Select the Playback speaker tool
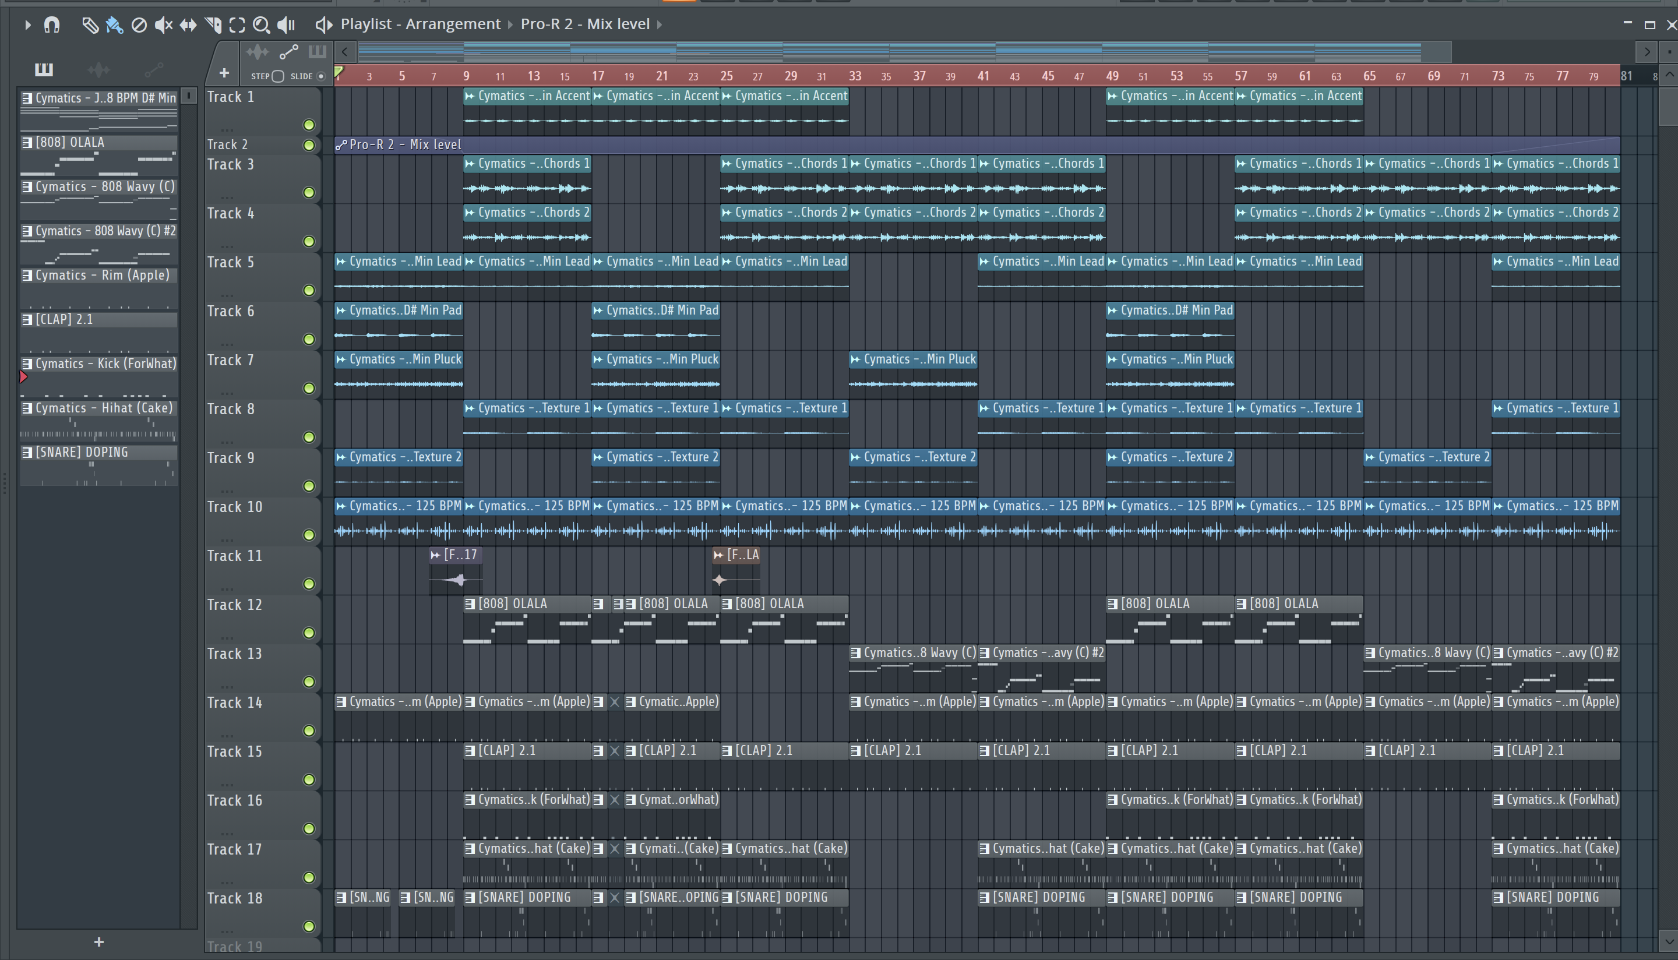This screenshot has height=960, width=1678. tap(285, 25)
